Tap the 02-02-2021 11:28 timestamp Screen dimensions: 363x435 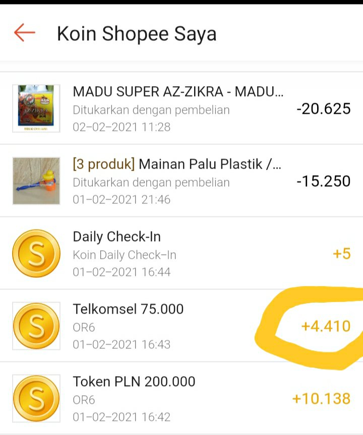[x=122, y=127]
